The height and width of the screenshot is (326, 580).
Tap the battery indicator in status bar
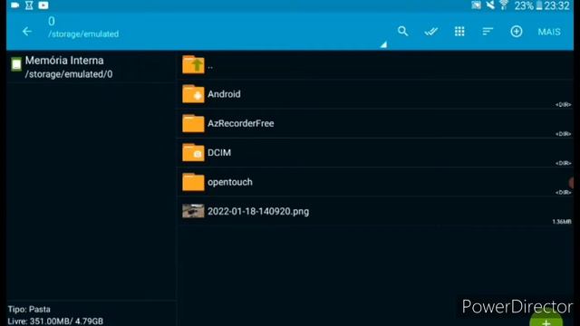(539, 5)
